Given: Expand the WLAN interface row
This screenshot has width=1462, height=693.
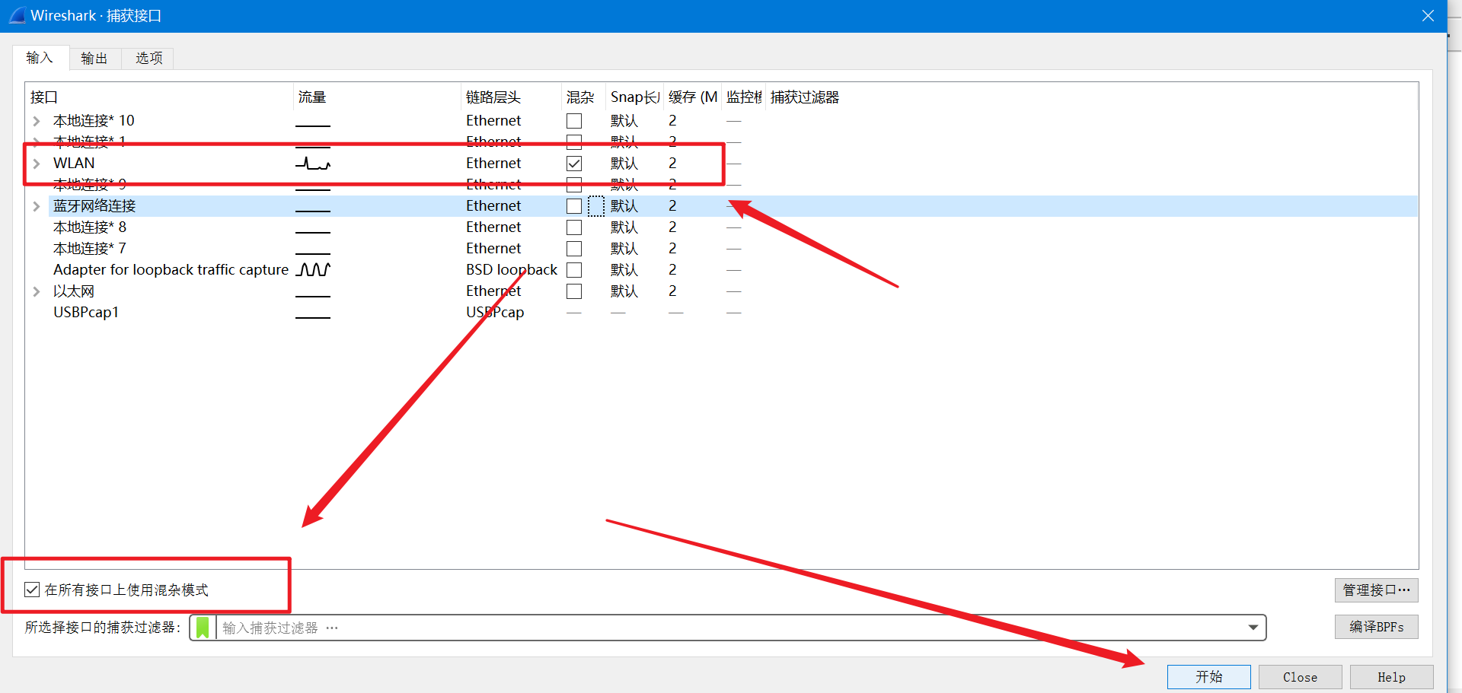Looking at the screenshot, I should [x=36, y=164].
